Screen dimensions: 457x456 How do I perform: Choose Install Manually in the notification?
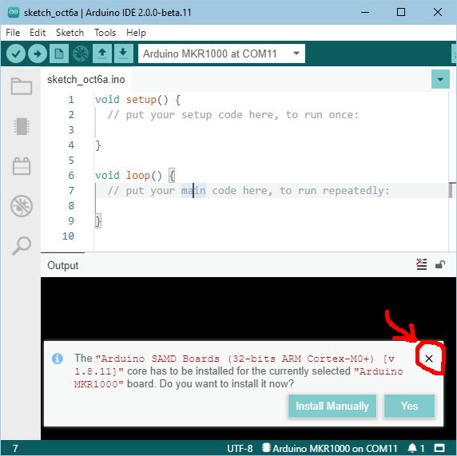click(332, 406)
